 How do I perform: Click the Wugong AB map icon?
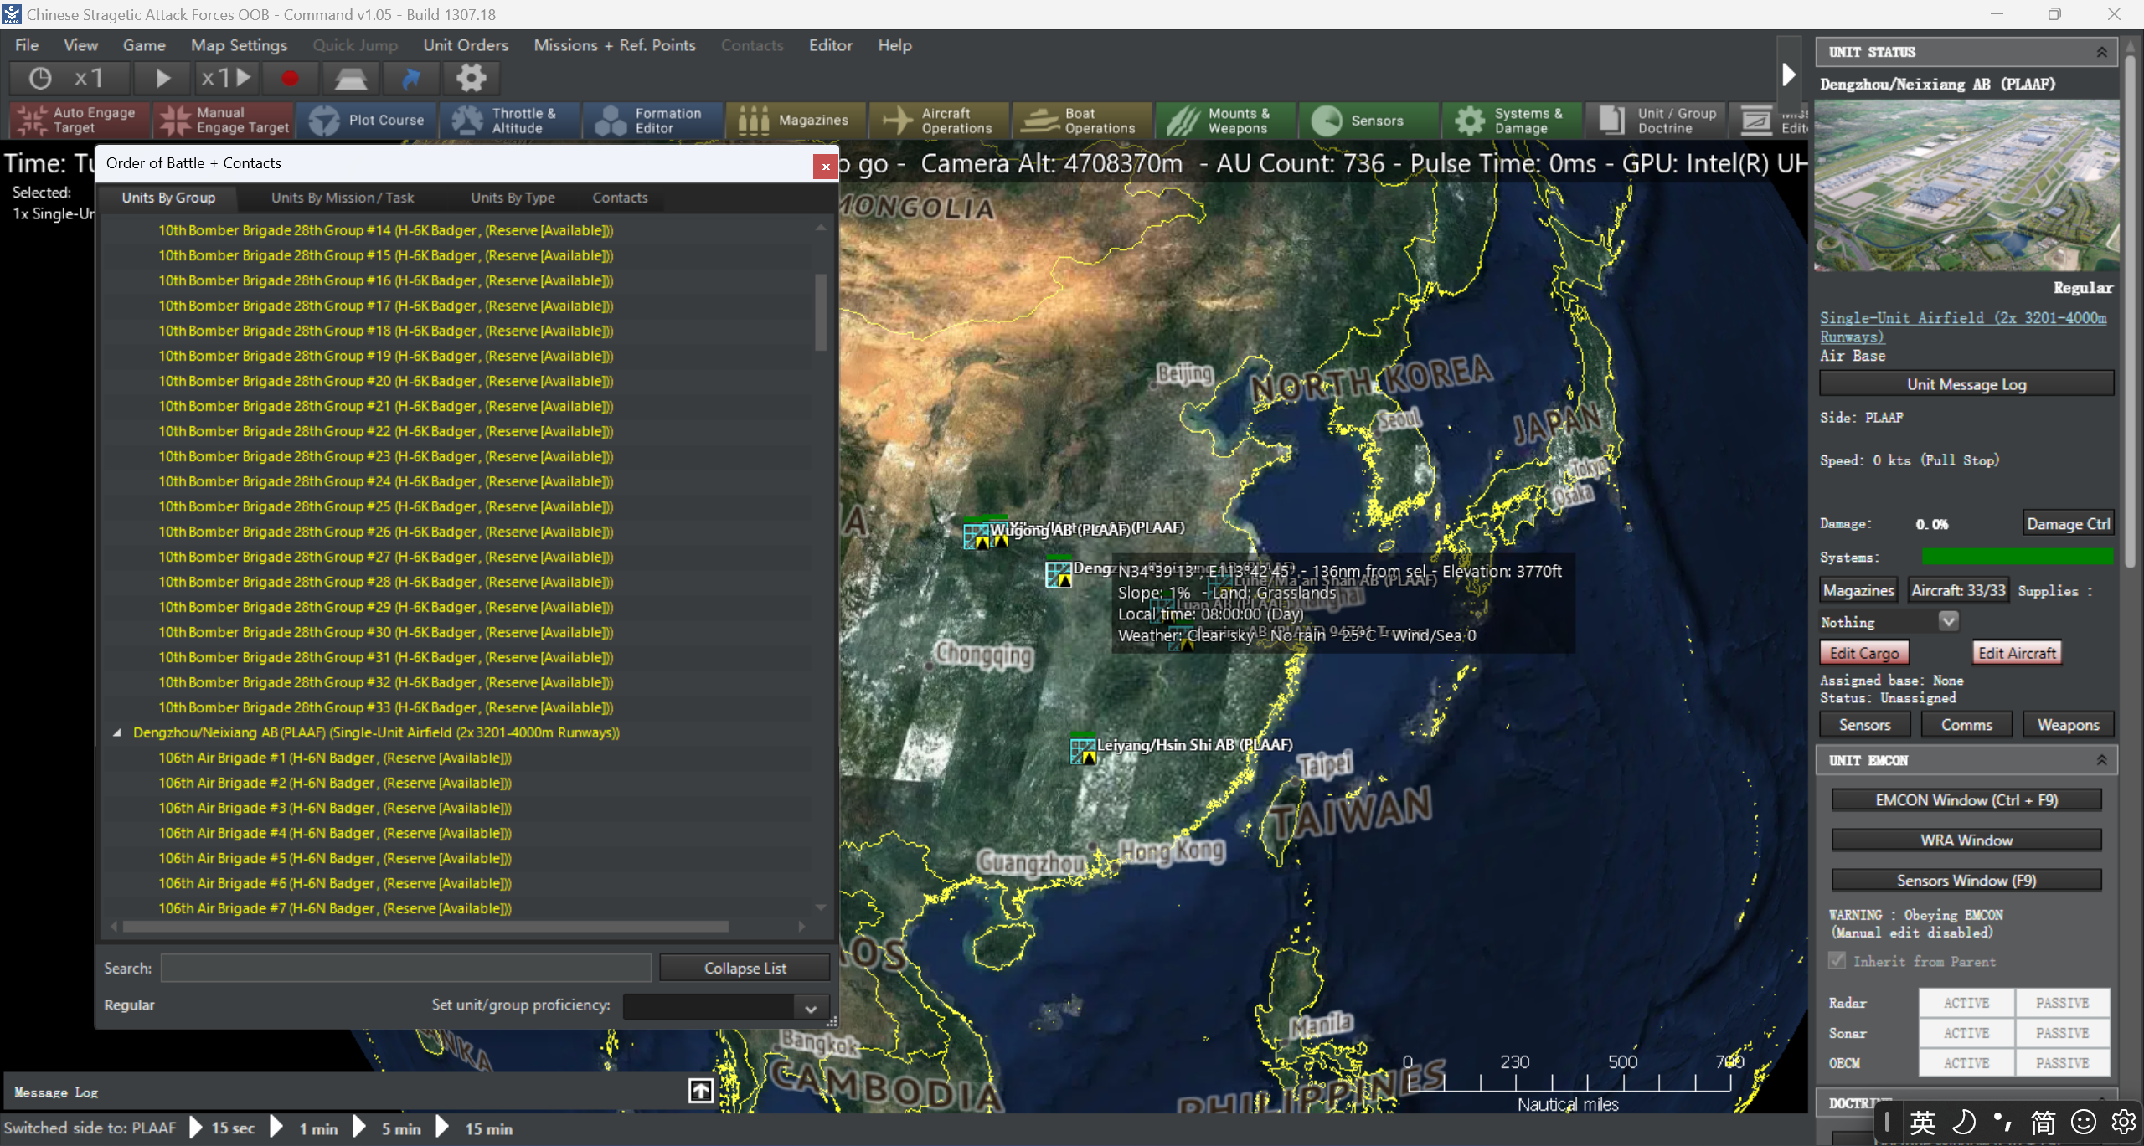click(x=977, y=536)
